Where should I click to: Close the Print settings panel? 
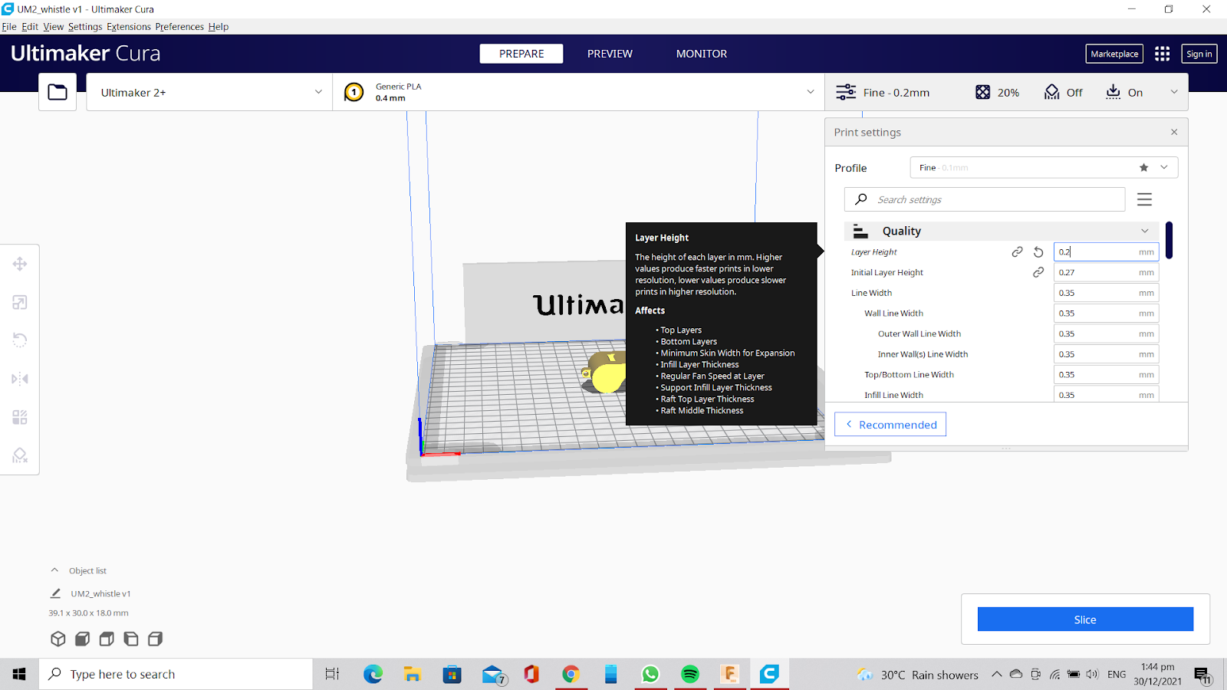1174,132
